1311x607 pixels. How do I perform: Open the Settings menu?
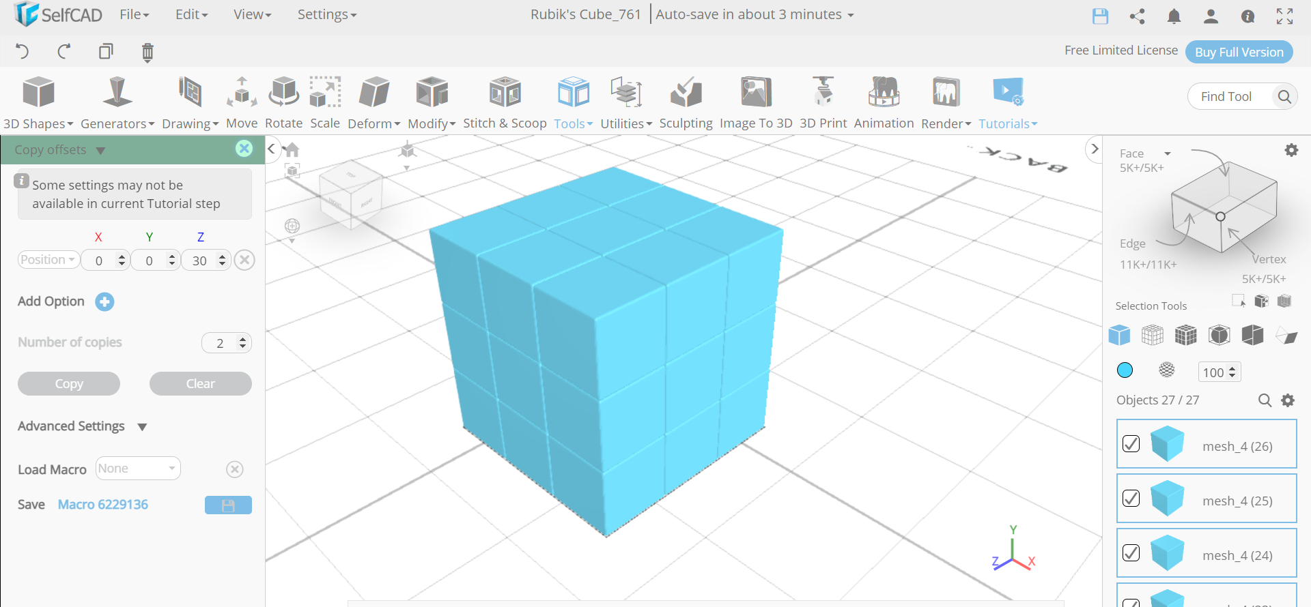point(326,14)
